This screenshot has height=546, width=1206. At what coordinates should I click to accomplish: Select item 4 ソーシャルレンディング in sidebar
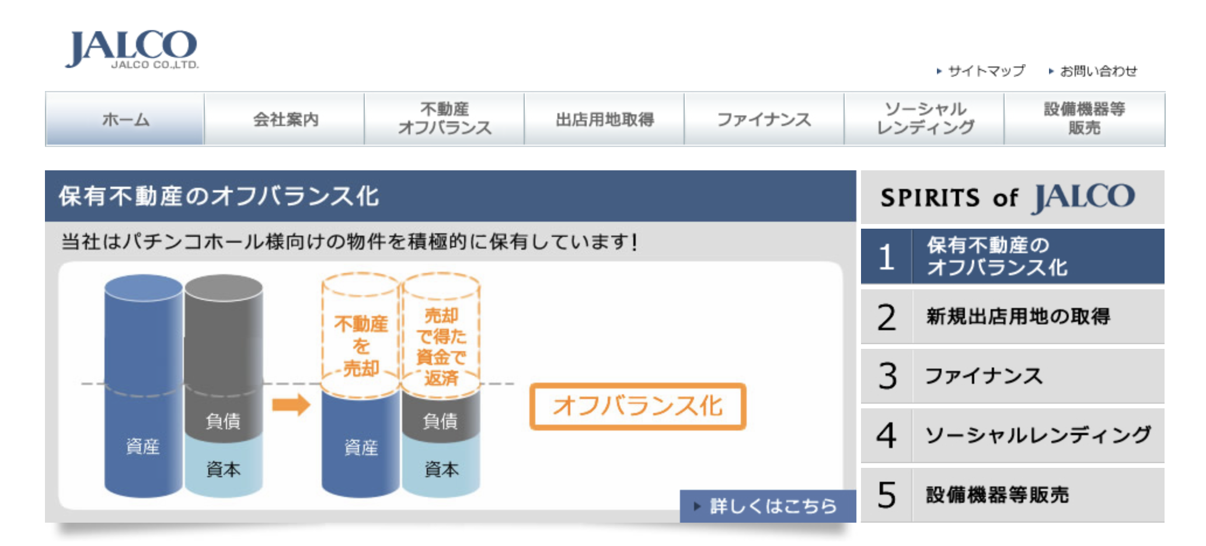tap(1013, 436)
